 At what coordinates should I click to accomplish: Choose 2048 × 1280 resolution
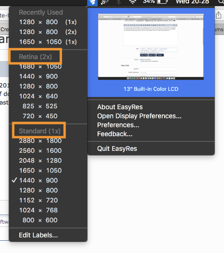[48, 161]
